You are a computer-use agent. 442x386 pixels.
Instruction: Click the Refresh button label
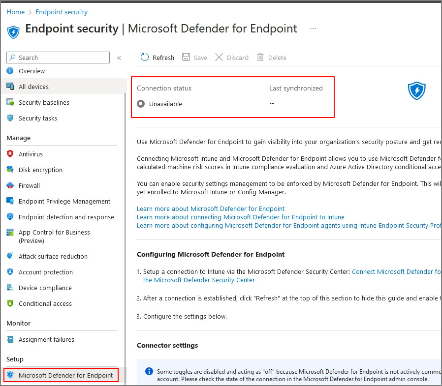click(x=163, y=58)
